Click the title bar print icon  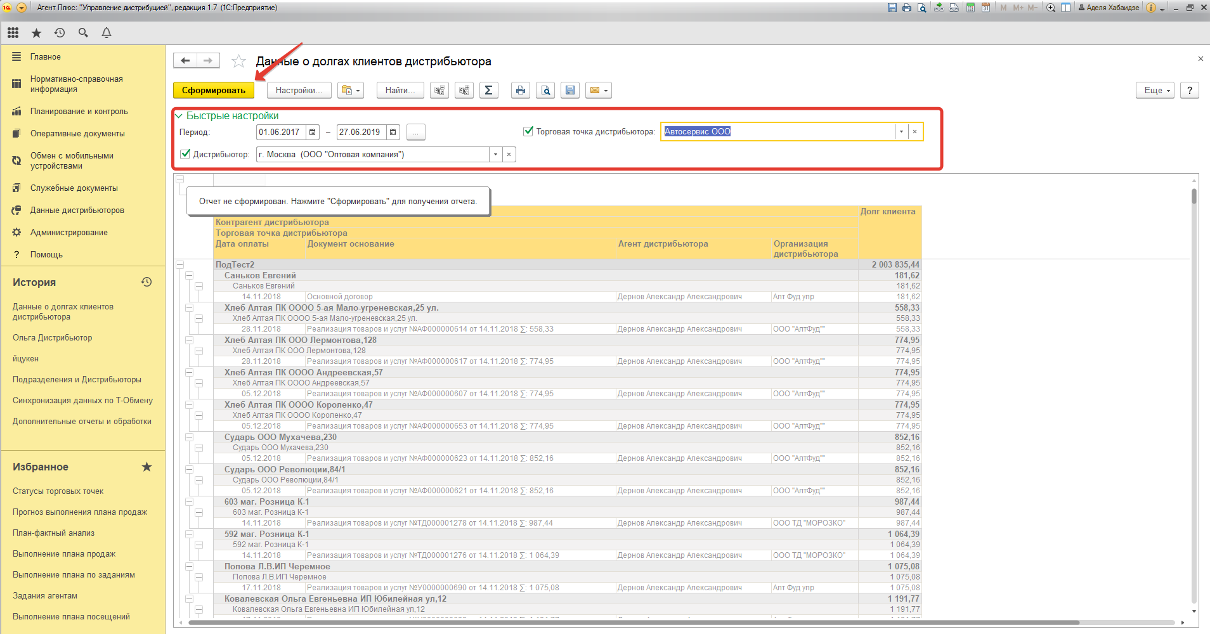pyautogui.click(x=907, y=8)
